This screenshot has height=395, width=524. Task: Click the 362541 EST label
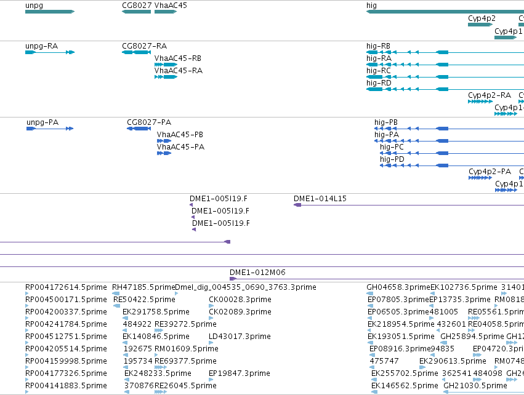[x=456, y=373]
